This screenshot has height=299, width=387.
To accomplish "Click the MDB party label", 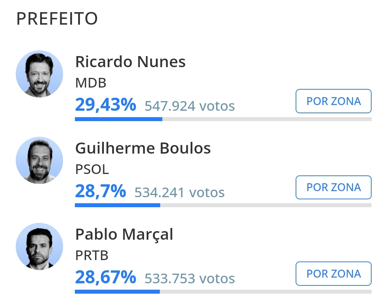I will 91,83.
